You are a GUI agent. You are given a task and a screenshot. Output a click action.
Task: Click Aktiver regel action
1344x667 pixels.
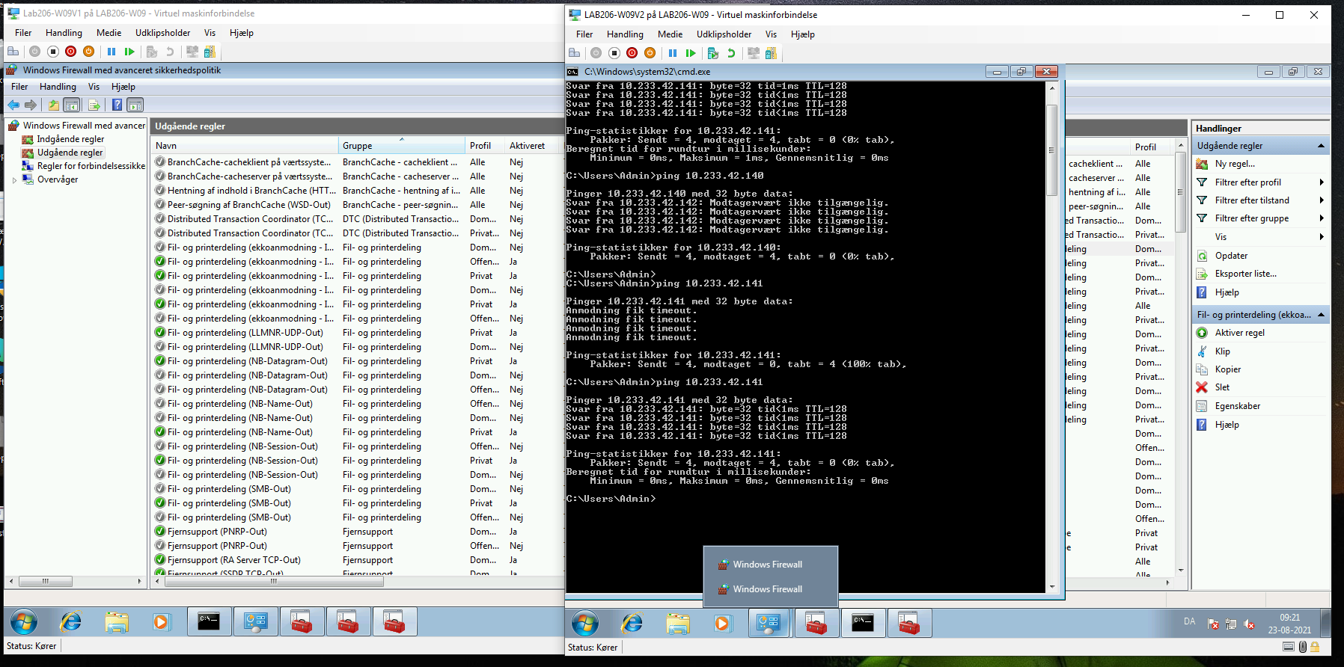[x=1239, y=333]
